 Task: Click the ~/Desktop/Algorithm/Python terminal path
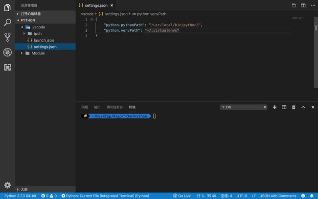[x=119, y=116]
